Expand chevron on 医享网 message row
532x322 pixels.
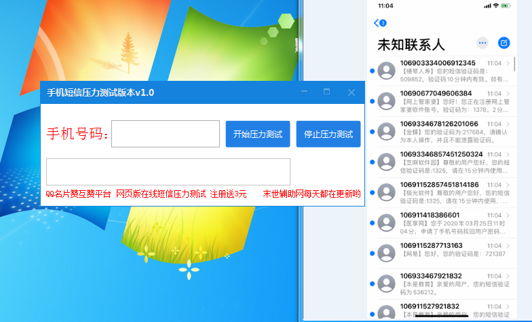tap(508, 215)
